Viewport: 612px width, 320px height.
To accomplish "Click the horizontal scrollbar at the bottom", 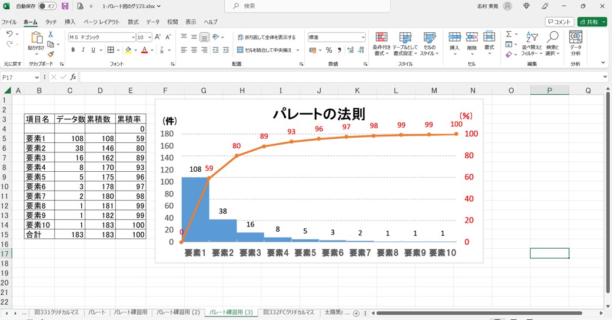I will tap(479, 313).
